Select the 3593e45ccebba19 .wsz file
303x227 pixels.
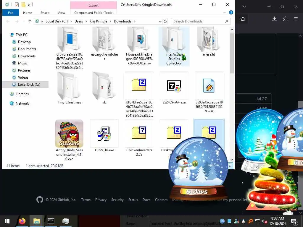coord(209,93)
